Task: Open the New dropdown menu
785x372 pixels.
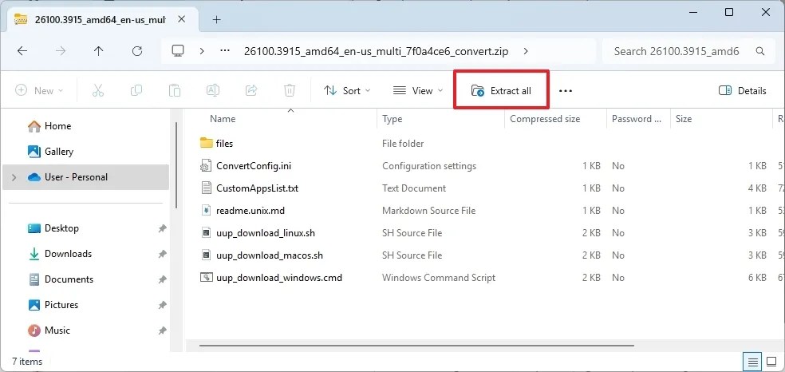Action: tap(40, 91)
